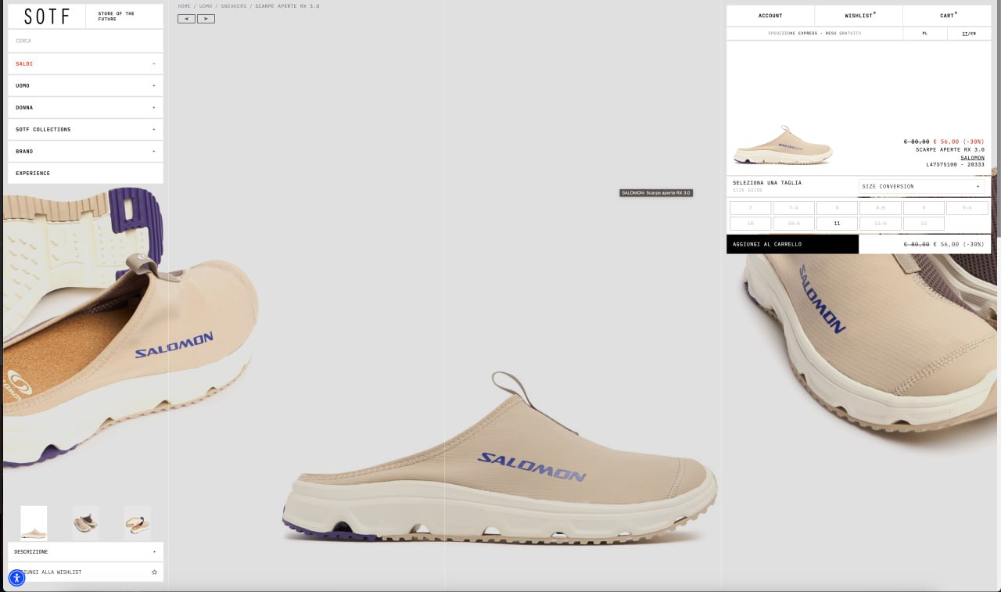Screen dimensions: 1001x592
Task: Go to previous product with left arrow
Action: coord(186,19)
